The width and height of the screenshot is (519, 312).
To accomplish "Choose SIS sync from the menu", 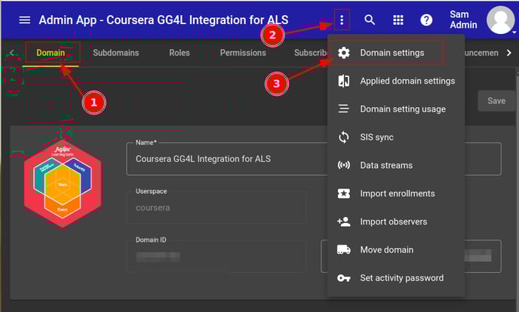I will tap(396, 137).
